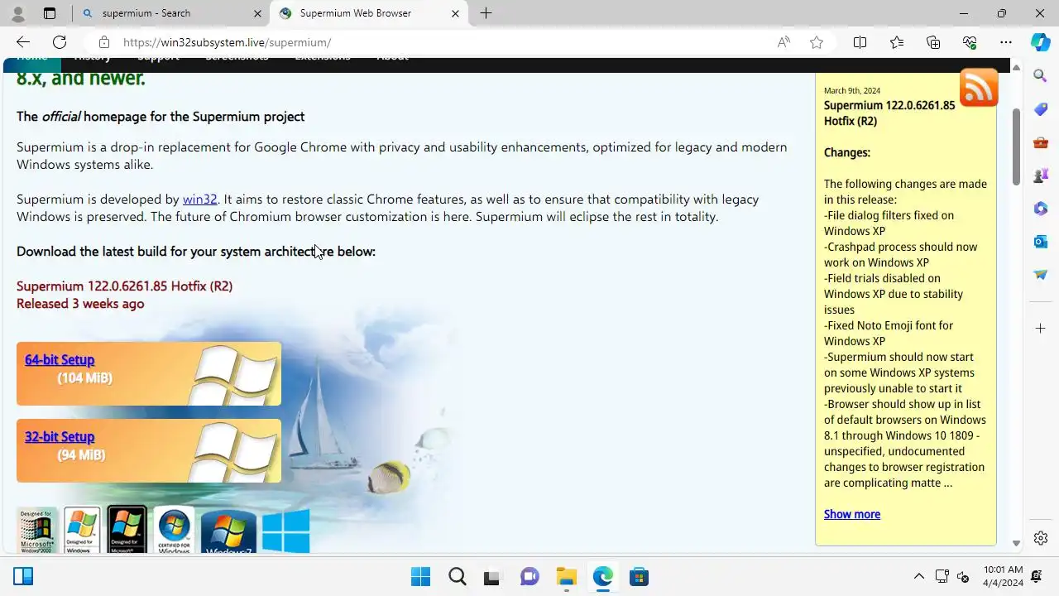The width and height of the screenshot is (1059, 596).
Task: Open the tab actions menu icon
Action: pos(50,13)
